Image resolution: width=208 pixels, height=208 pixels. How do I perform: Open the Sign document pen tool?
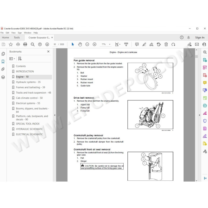pyautogui.click(x=151, y=44)
